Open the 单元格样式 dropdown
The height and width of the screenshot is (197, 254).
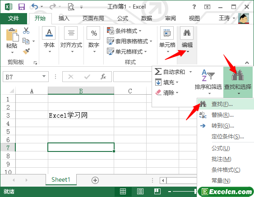pos(127,51)
